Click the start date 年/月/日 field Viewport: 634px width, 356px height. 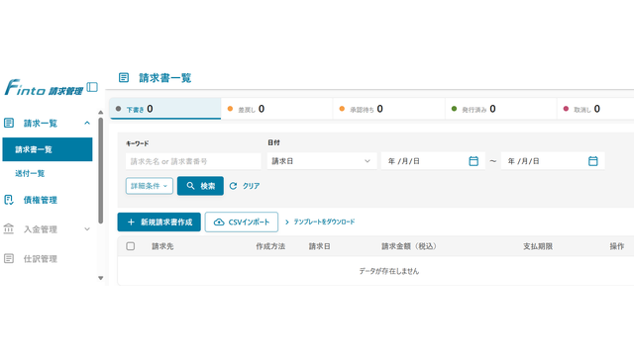[433, 161]
